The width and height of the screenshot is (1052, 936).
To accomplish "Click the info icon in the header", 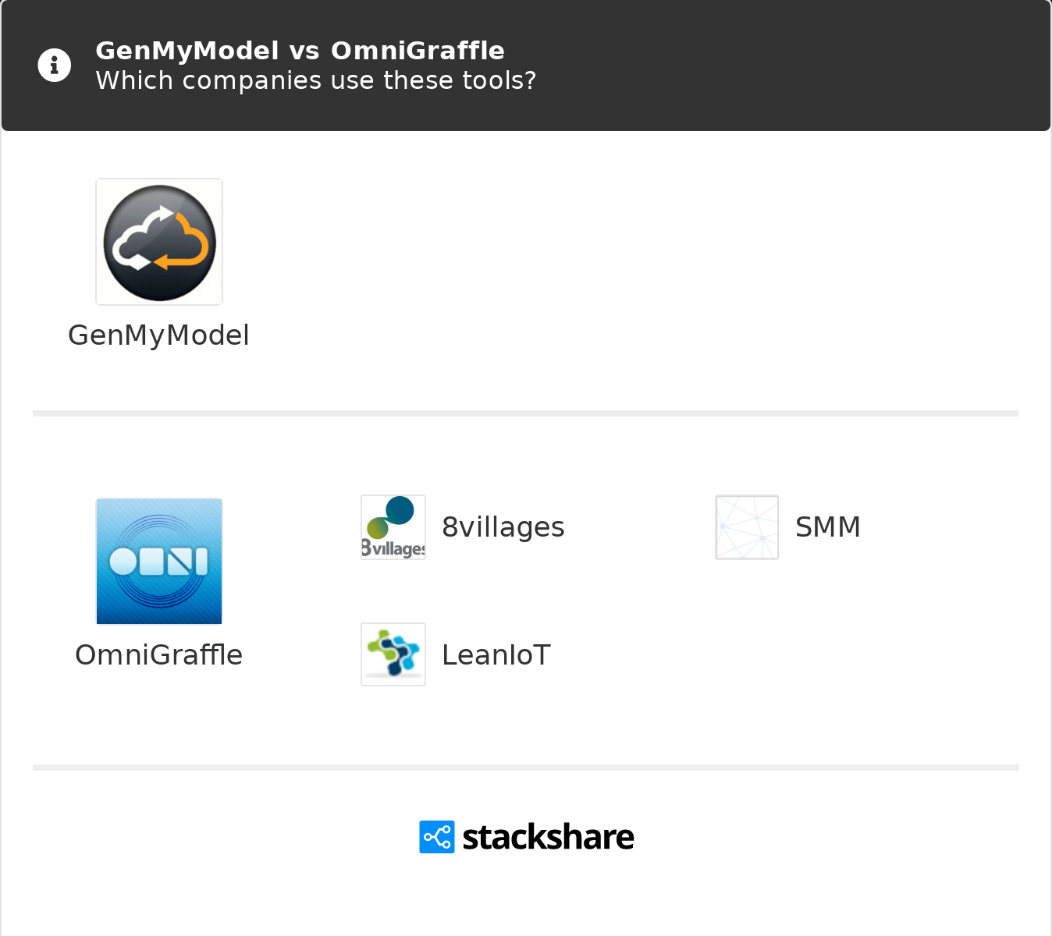I will [55, 66].
